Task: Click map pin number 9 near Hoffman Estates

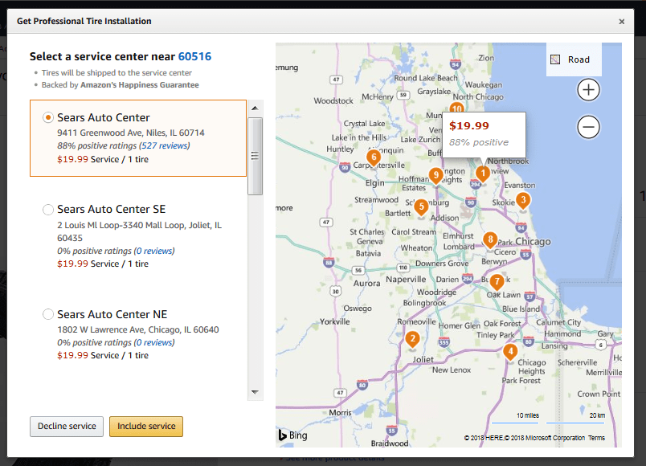Action: [435, 175]
